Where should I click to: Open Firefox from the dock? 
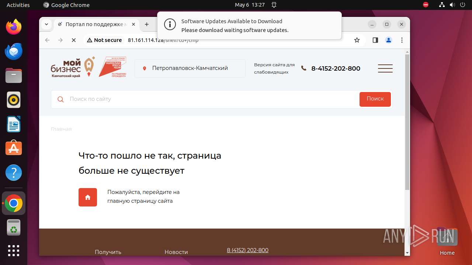tap(14, 27)
